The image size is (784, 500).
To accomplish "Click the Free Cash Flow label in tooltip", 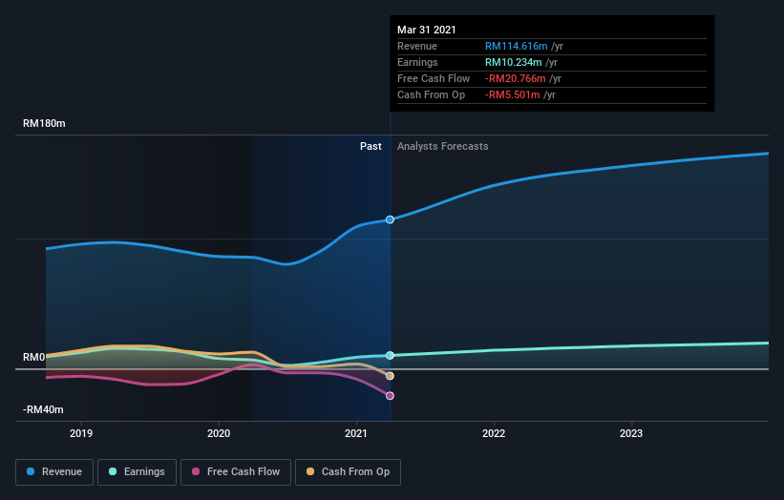I will 434,78.
